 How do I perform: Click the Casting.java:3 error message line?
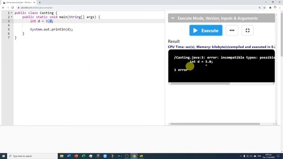[x=224, y=57]
